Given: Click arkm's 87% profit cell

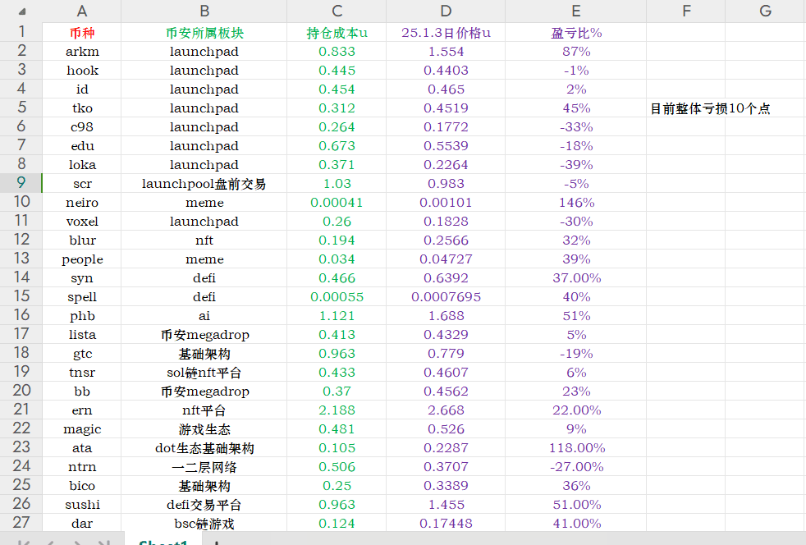Looking at the screenshot, I should pos(575,52).
